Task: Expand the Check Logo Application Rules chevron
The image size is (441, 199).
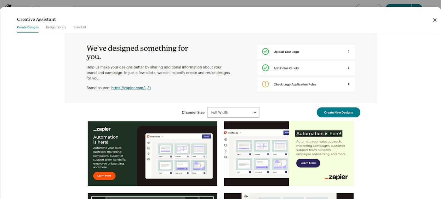Action: click(348, 84)
